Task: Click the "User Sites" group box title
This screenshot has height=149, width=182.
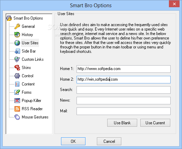Action: pos(66,14)
